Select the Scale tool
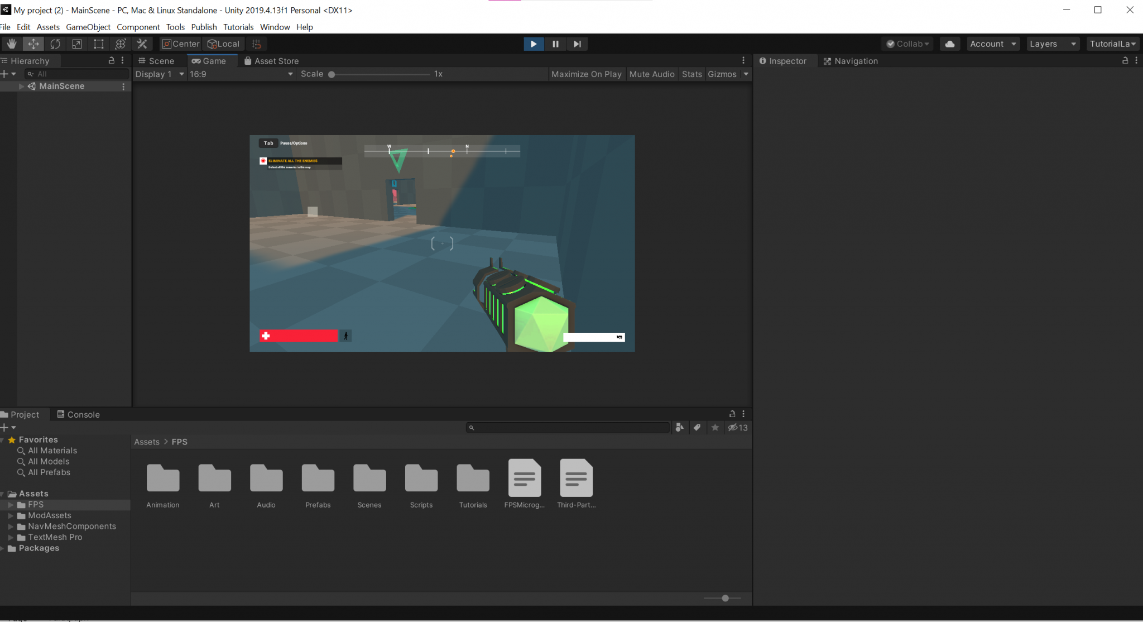Image resolution: width=1143 pixels, height=622 pixels. click(x=76, y=44)
